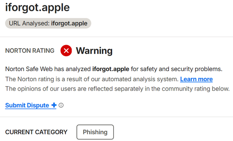Click bold iforgot.apple inside the URL badge
233x141 pixels.
(x=69, y=23)
